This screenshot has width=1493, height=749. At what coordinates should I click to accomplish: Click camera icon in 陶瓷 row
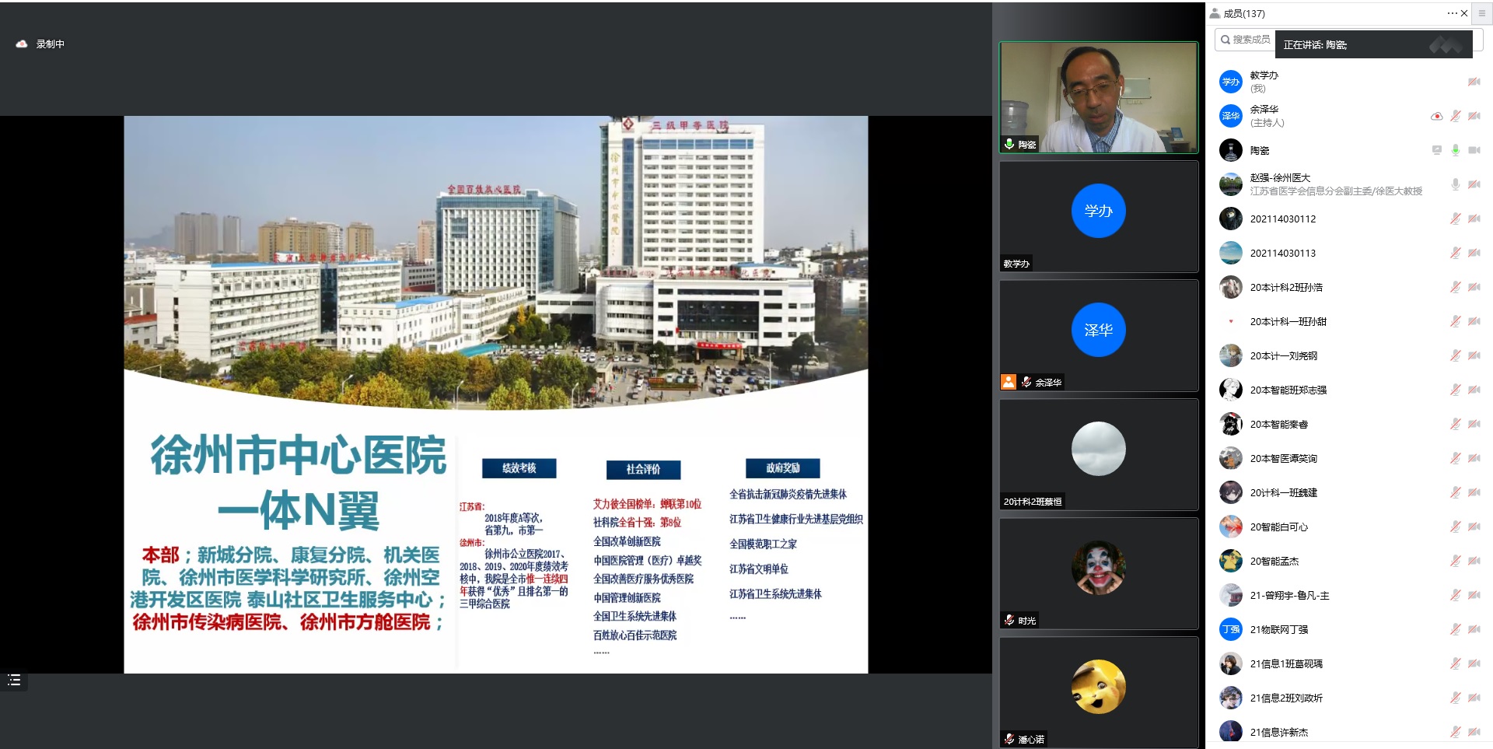pyautogui.click(x=1474, y=150)
